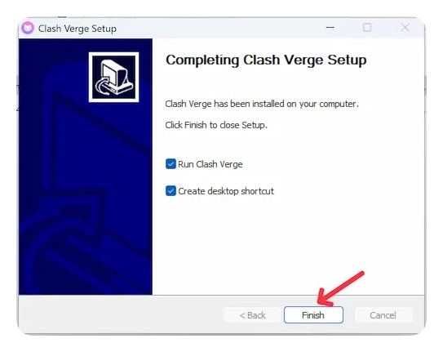Uncheck the Run Clash Verge checkbox
This screenshot has height=352, width=443.
tap(171, 164)
